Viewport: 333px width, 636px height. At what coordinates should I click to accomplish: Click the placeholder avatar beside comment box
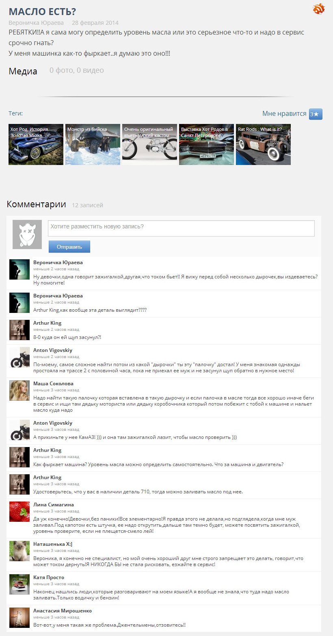[x=27, y=234]
